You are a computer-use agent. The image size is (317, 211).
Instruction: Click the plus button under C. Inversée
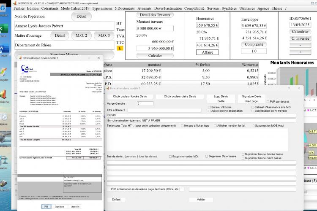click(x=300, y=52)
